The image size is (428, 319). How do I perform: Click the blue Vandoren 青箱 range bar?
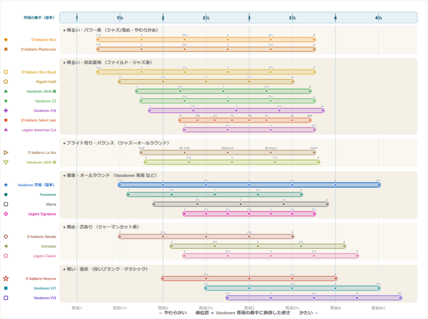tap(249, 185)
